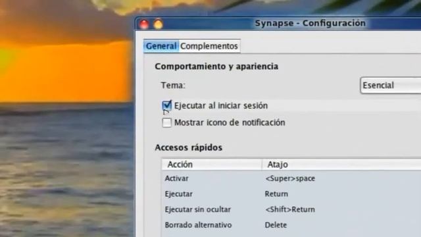421x237 pixels.
Task: Click the Comportamiento y apariencia heading
Action: coord(216,66)
